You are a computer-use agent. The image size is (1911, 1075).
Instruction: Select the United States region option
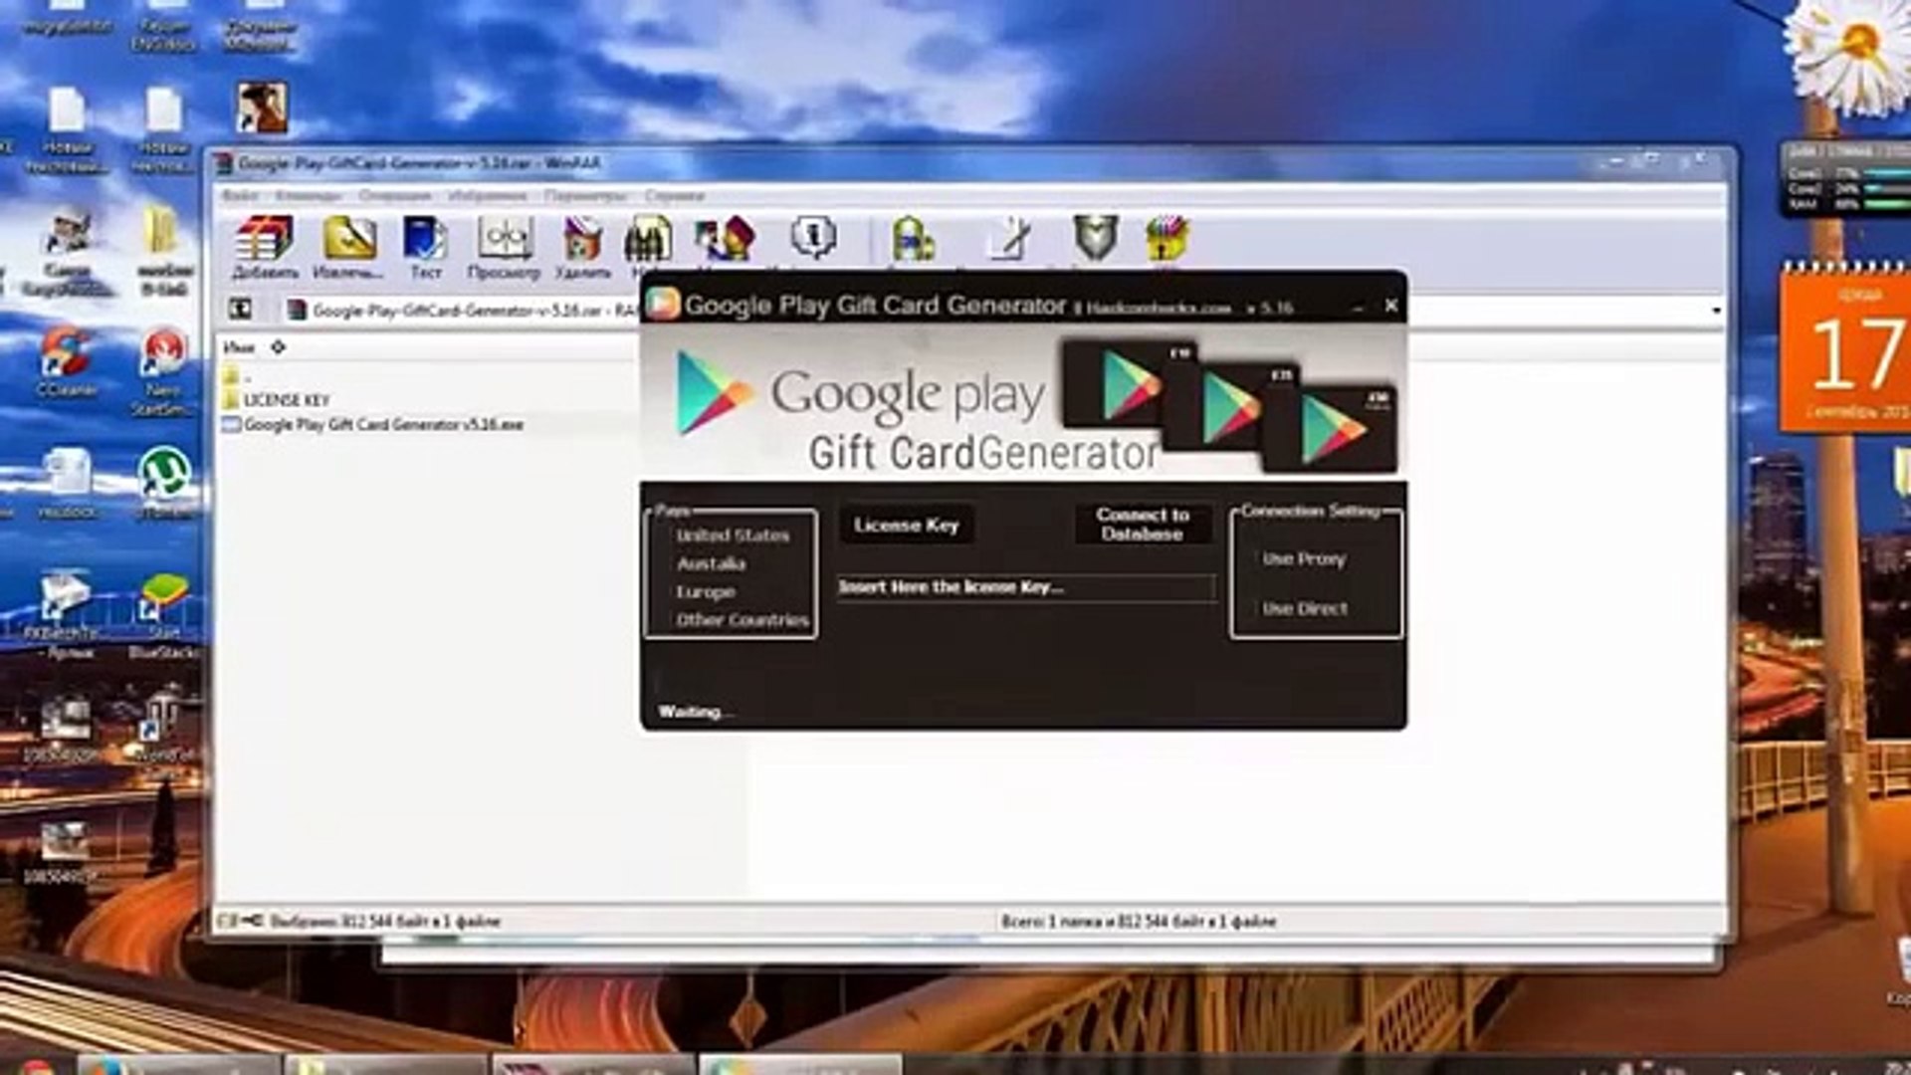(733, 536)
